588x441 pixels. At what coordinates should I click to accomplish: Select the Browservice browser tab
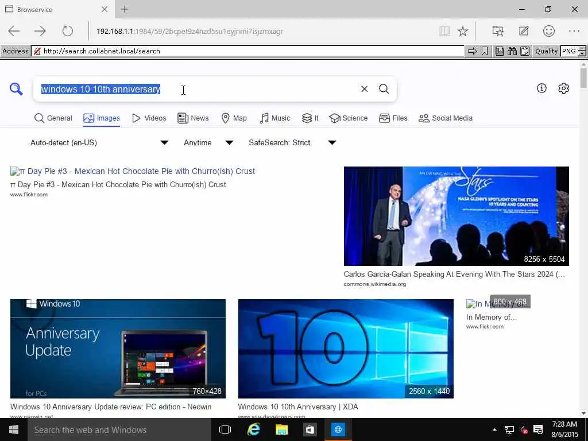pos(56,9)
